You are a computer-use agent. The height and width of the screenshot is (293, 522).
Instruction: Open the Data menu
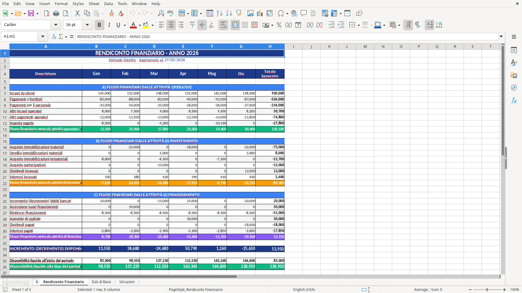point(108,3)
